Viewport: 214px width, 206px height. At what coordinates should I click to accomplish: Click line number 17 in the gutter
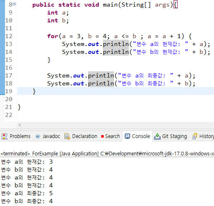tap(9, 75)
